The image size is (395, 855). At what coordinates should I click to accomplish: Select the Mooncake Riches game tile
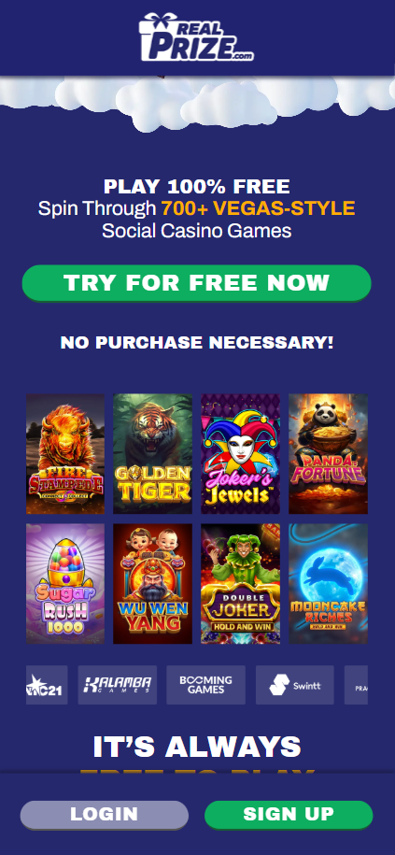(328, 583)
